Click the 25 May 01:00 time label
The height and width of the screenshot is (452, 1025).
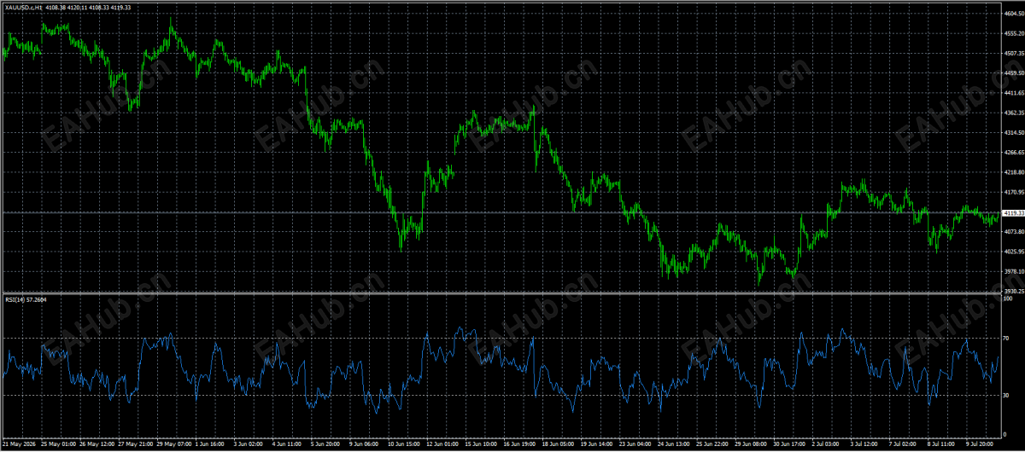(x=58, y=444)
